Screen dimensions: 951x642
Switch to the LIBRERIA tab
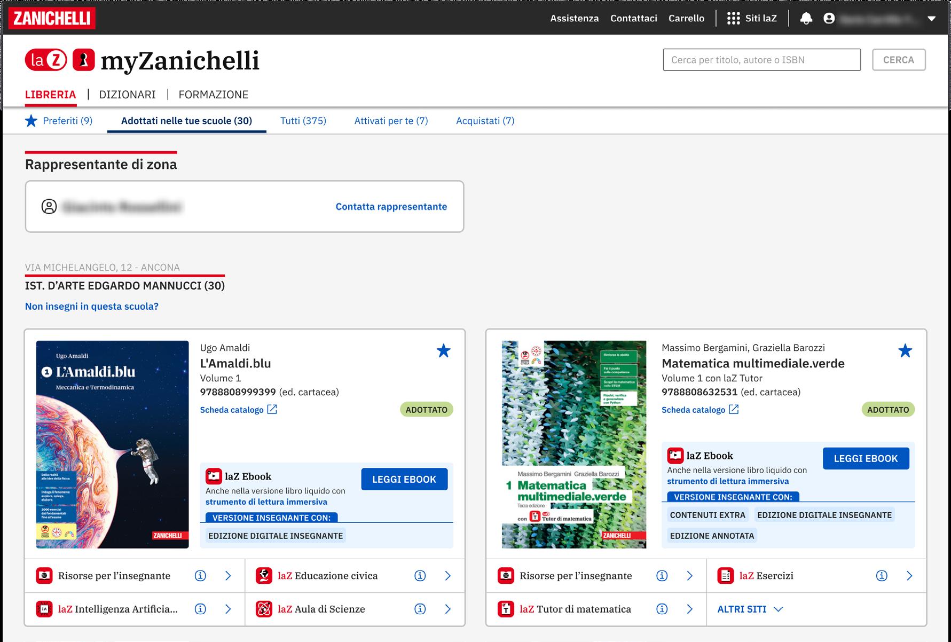(51, 95)
